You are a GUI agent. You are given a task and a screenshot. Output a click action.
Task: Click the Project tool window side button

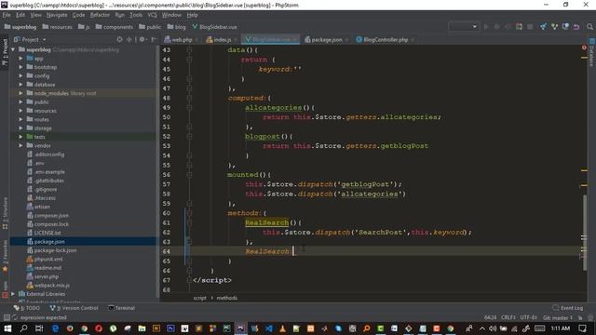click(5, 52)
